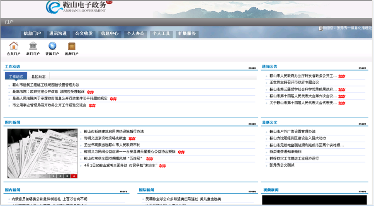374x206 pixels.
Task: Open 市公用事业管理局召开政务公开 article
Action: click(49, 105)
